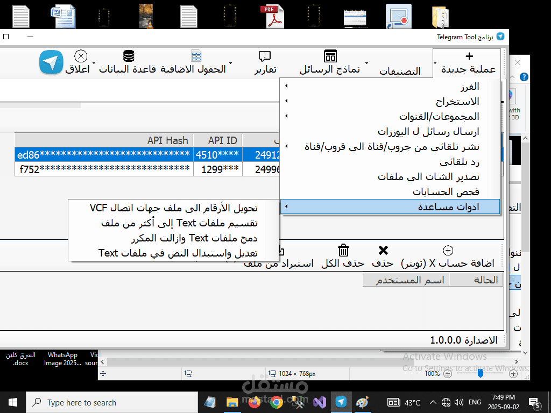The image size is (551, 413).
Task: Expand المجموعات/القنوات submenu
Action: point(390,116)
